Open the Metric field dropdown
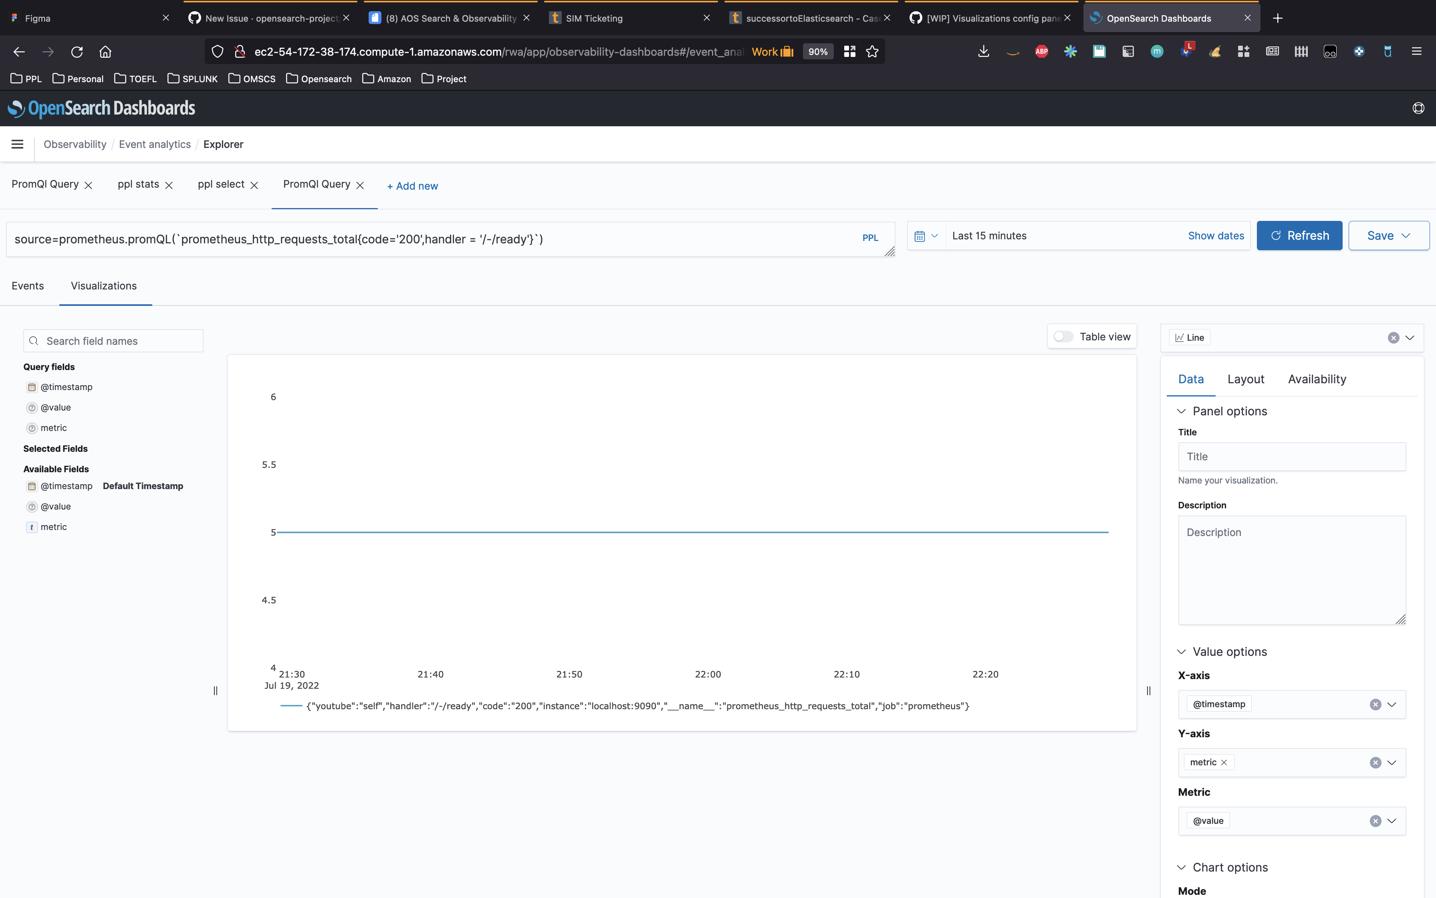The width and height of the screenshot is (1436, 898). click(x=1392, y=821)
